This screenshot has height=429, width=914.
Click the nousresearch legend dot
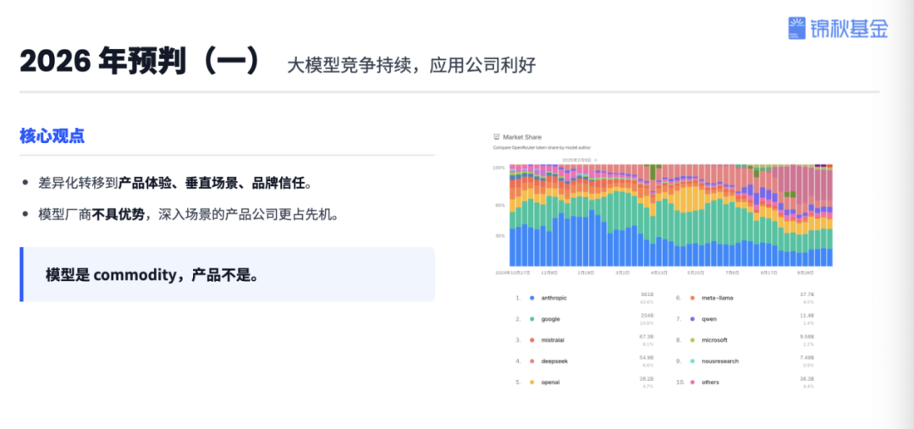click(692, 361)
